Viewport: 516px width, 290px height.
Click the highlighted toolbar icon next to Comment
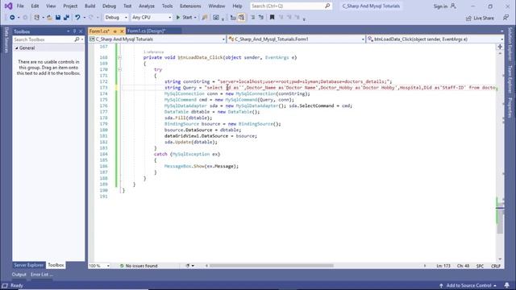click(x=242, y=18)
